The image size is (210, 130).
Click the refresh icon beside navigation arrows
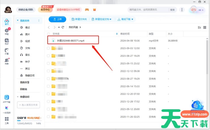pyautogui.click(x=63, y=27)
